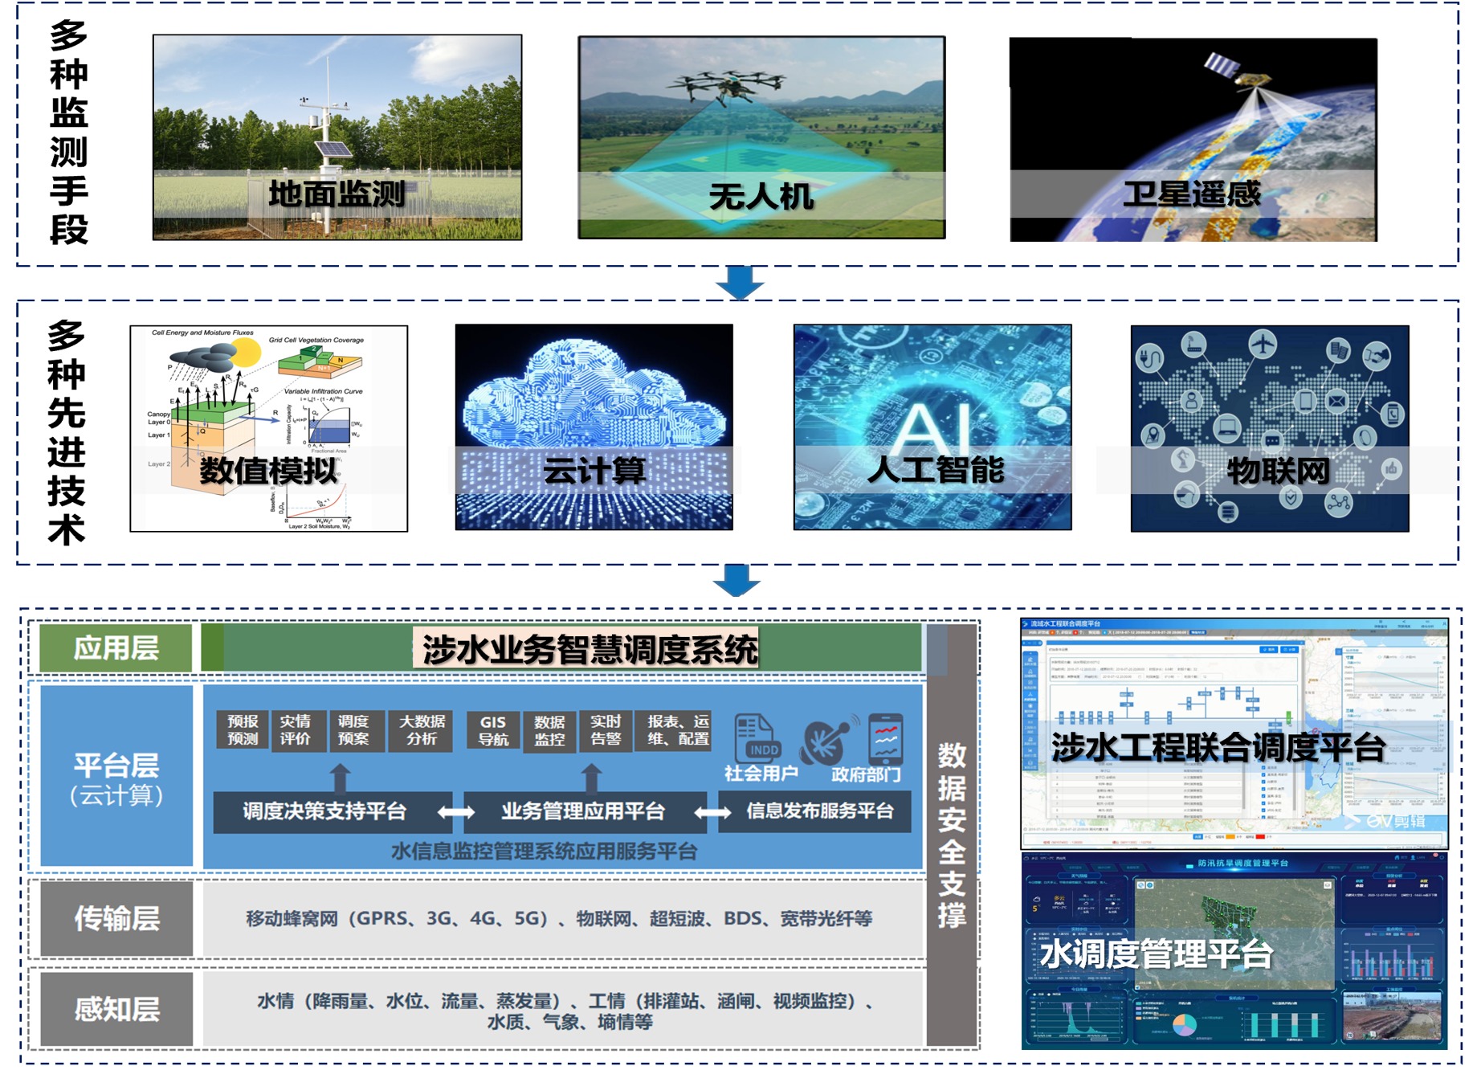Click the blue down arrow below the technology section
This screenshot has height=1070, width=1481.
[x=736, y=580]
